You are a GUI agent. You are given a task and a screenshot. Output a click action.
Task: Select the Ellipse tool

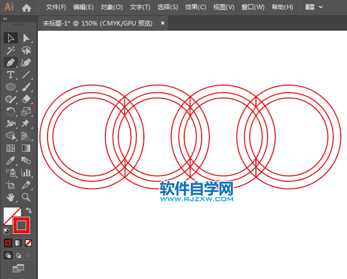click(11, 87)
